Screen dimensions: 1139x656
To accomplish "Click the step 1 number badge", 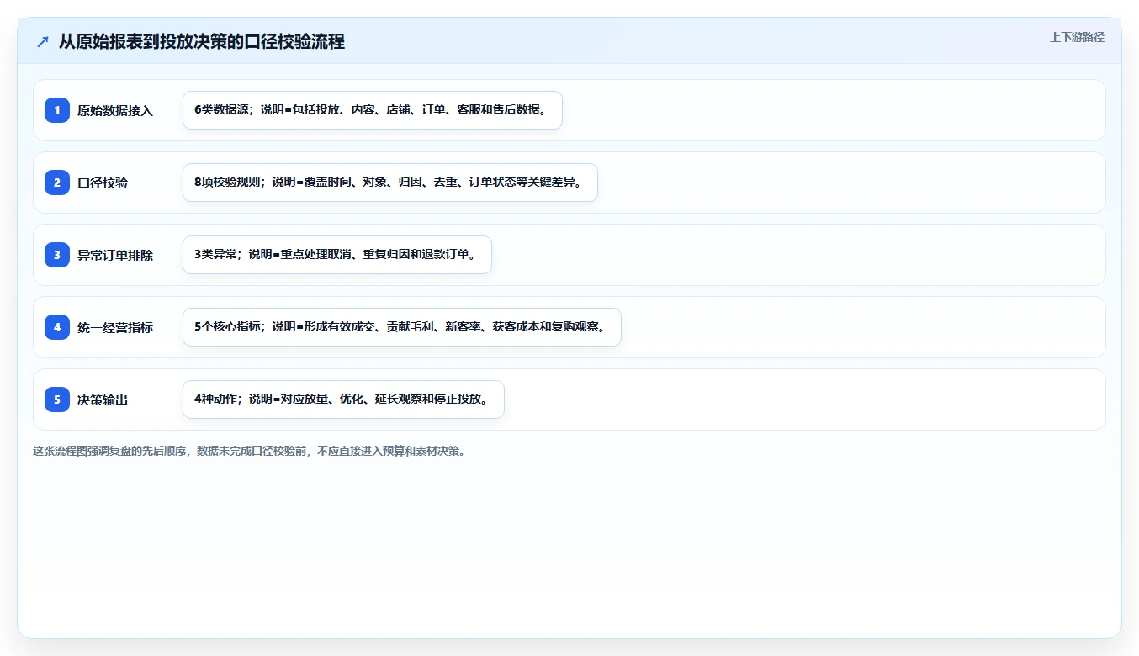I will click(x=57, y=110).
